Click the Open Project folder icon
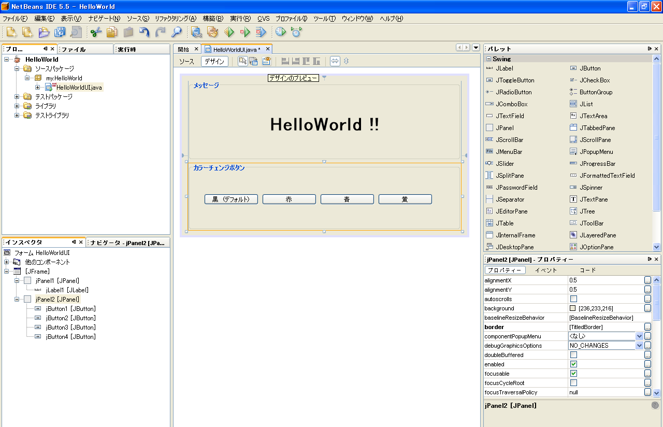Viewport: 663px width, 427px height. pos(44,32)
